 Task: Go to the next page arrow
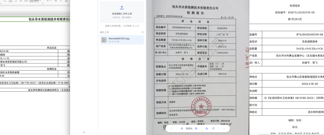click(224, 129)
